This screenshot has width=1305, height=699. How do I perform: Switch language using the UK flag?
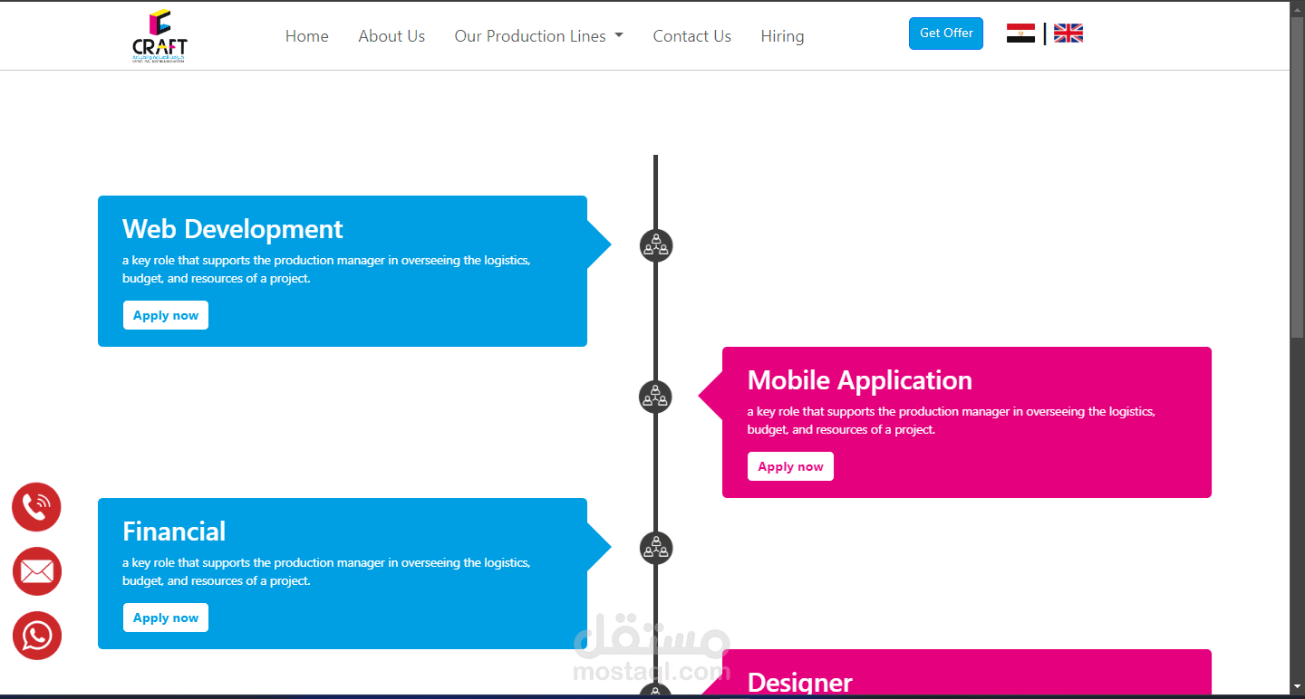point(1068,34)
